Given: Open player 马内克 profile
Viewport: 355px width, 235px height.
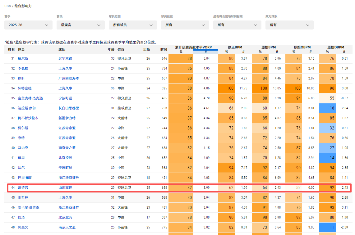Looking at the screenshot, I should pyautogui.click(x=23, y=148).
